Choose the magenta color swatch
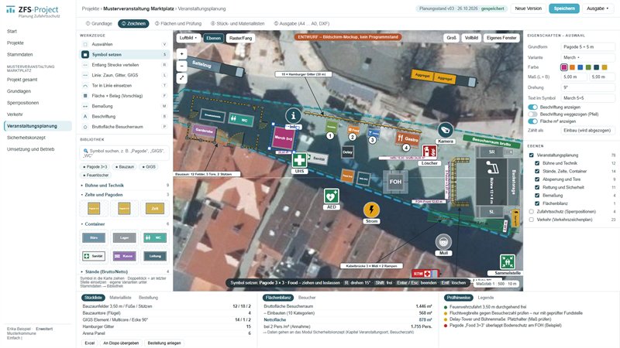 564,67
